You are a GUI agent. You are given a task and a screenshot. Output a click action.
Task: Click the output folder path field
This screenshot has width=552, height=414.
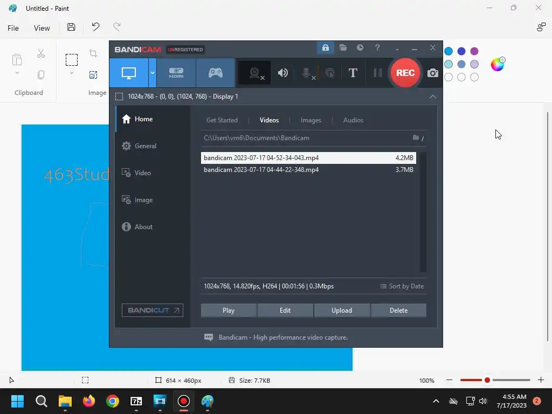[x=305, y=138]
